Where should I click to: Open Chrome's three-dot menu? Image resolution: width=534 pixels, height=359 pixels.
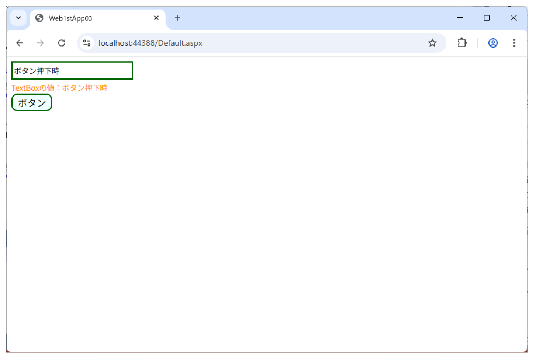point(514,43)
